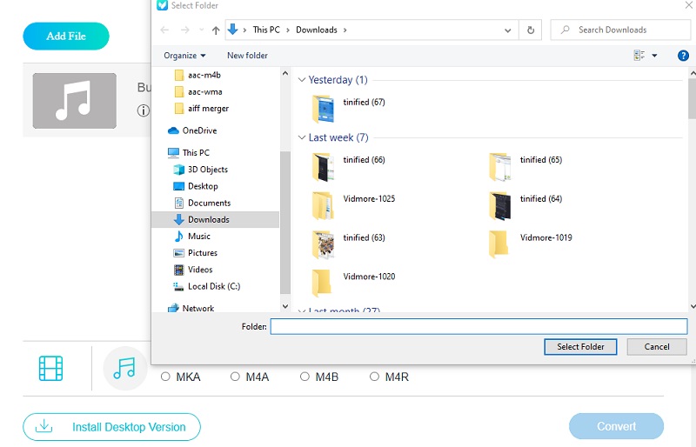Open Local Disk (C:) in sidebar
The image size is (696, 447).
(214, 286)
